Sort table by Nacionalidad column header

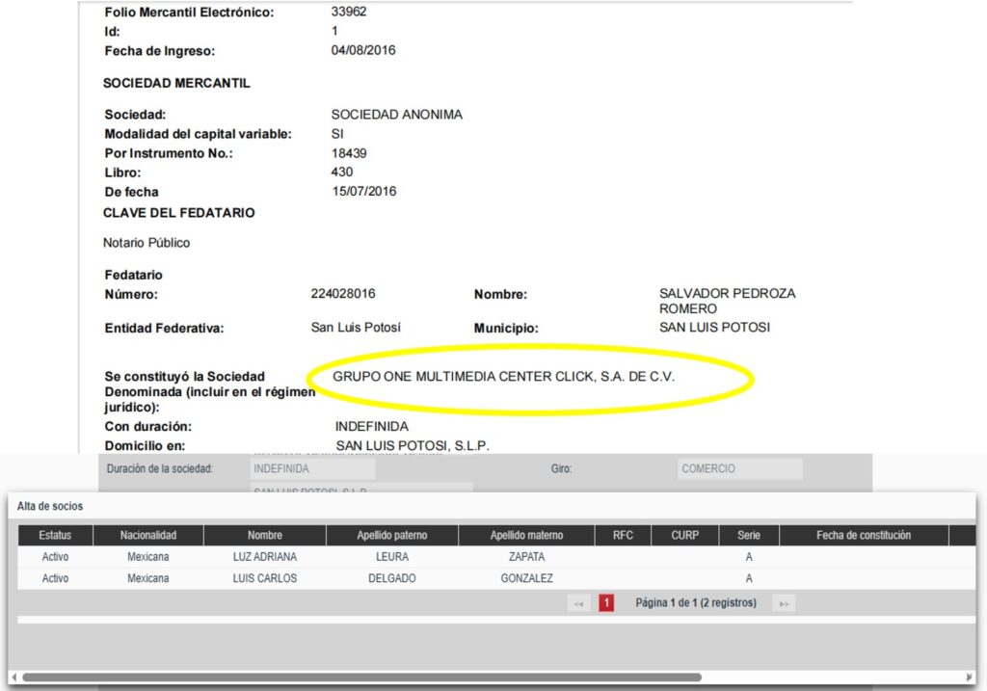tap(148, 535)
